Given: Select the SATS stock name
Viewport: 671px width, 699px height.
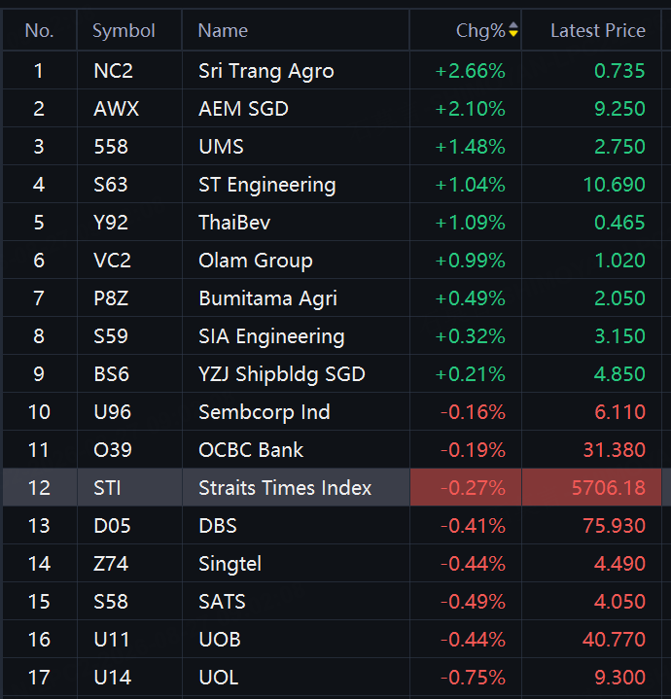Looking at the screenshot, I should tap(222, 602).
